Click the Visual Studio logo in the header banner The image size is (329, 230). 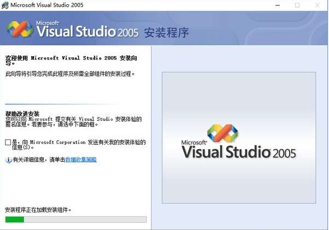tap(72, 29)
